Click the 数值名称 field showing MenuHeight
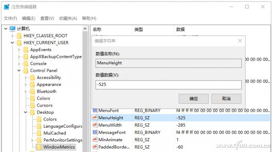Image resolution: width=273 pixels, height=152 pixels. tap(169, 63)
